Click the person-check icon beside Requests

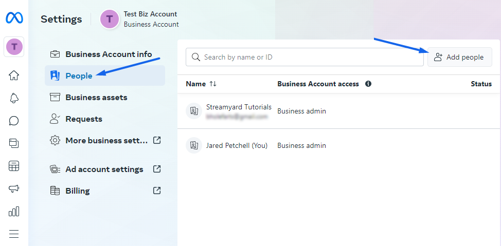[55, 119]
